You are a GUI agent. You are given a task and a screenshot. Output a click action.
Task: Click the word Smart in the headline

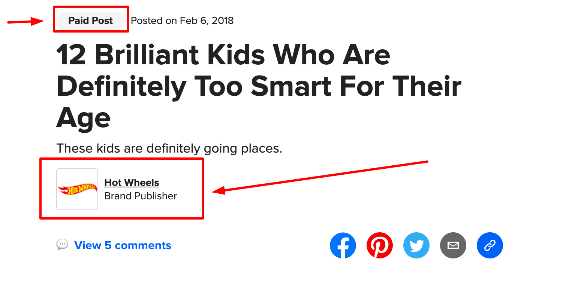pyautogui.click(x=291, y=87)
